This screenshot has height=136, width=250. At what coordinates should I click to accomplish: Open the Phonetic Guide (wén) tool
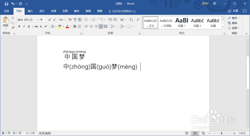pos(75,19)
